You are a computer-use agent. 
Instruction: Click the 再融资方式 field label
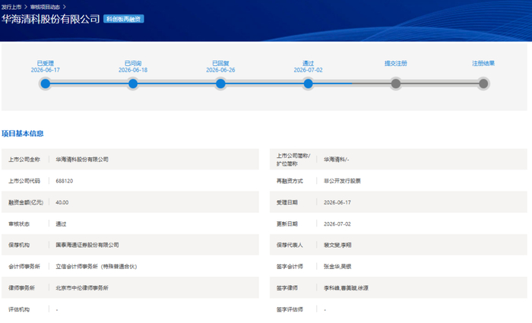point(290,181)
